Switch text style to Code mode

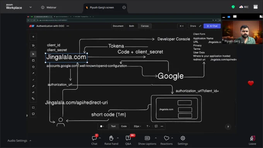(x=124, y=126)
